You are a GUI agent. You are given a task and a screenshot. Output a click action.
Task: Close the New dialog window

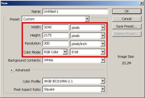[141, 3]
